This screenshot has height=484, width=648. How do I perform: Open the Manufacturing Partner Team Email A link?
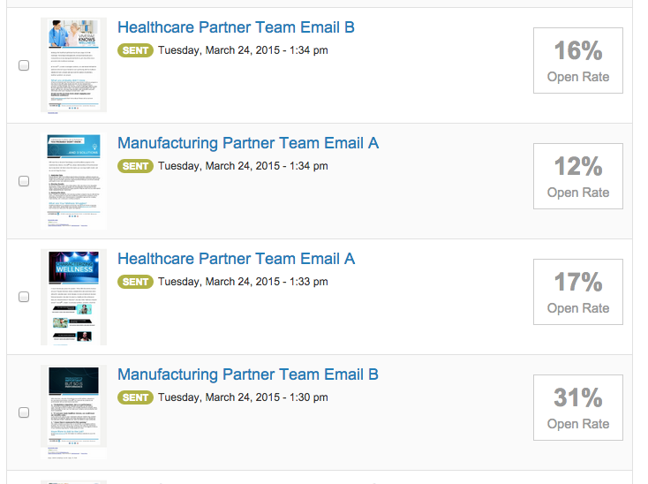click(x=248, y=143)
